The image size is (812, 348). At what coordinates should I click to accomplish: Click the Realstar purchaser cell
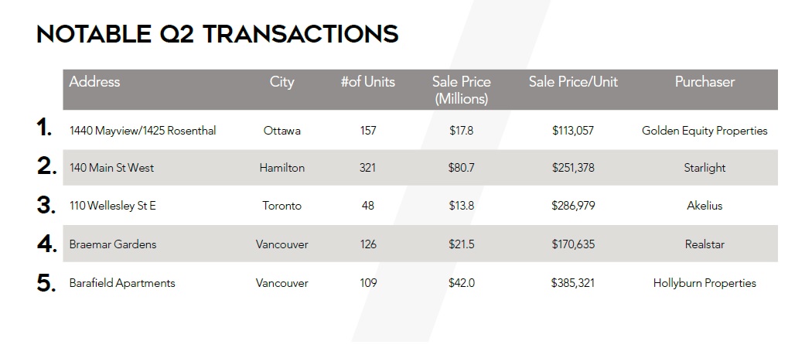[x=705, y=244]
